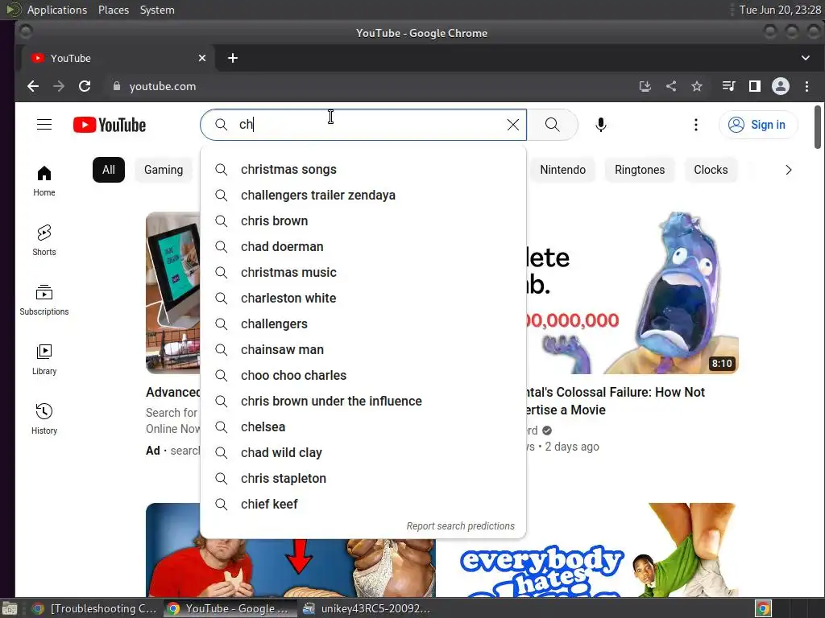Open Subscriptions in the sidebar

point(44,300)
